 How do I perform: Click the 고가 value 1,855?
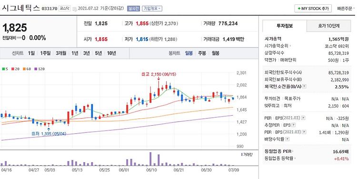(142, 23)
